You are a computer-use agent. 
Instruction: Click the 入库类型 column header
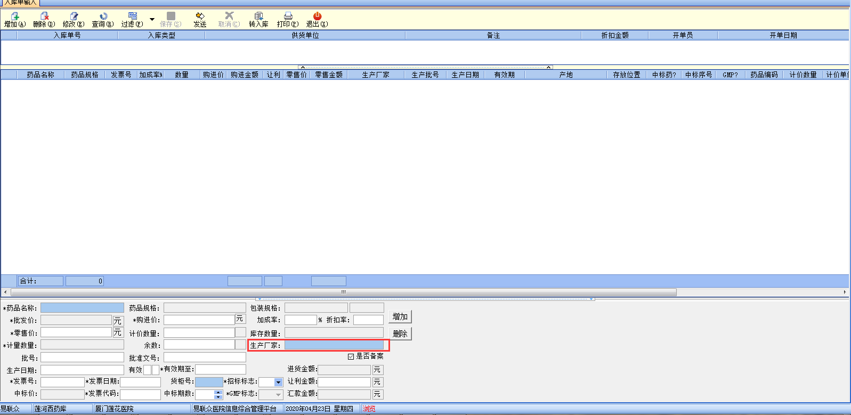pyautogui.click(x=161, y=35)
